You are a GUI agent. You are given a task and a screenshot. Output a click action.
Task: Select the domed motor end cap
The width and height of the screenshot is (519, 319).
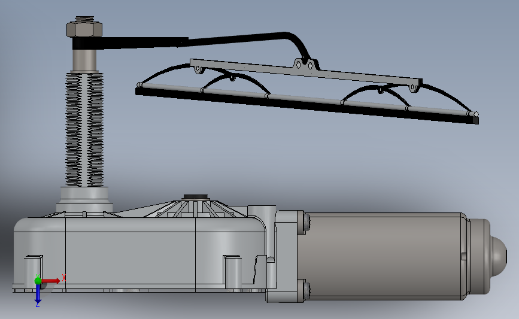488,257
